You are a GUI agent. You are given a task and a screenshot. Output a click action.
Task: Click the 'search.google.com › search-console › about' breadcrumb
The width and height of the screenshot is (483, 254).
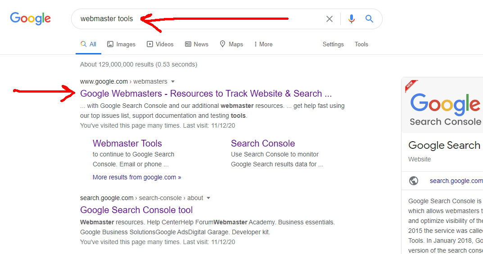(x=141, y=198)
